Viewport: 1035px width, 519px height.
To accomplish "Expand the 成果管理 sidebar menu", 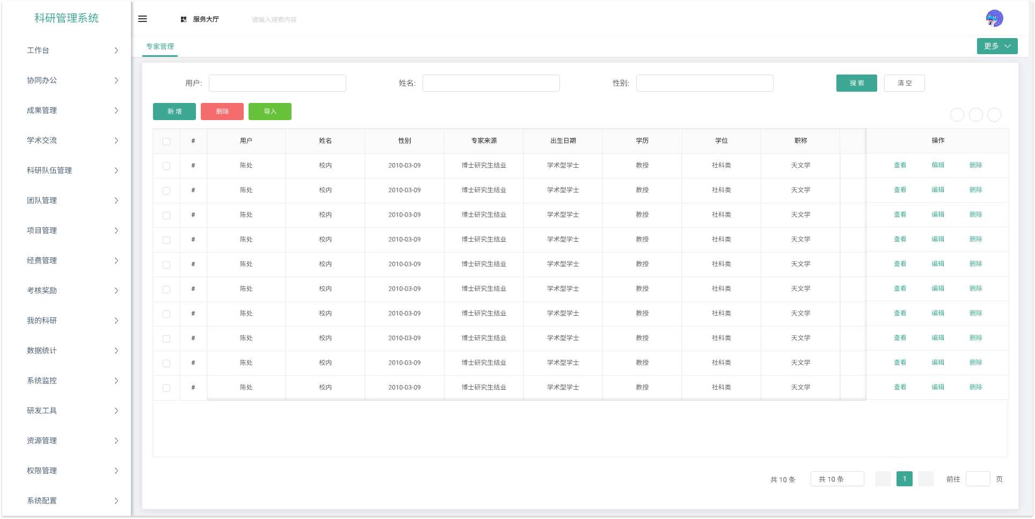I will pos(72,110).
